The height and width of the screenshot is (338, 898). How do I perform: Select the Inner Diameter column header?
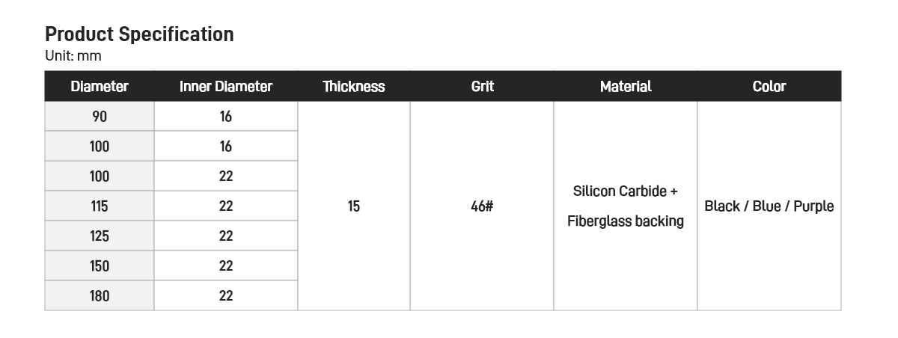point(226,87)
